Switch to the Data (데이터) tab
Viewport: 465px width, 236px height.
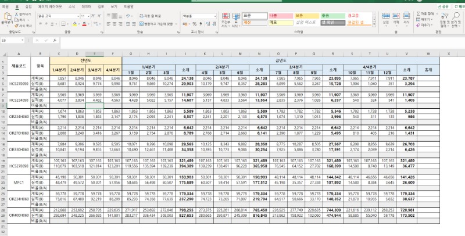coord(86,6)
